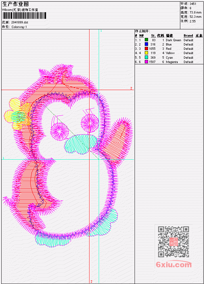Screen dimensions: 204x284
Task: Click the '元素' column header
Action: pos(199,36)
